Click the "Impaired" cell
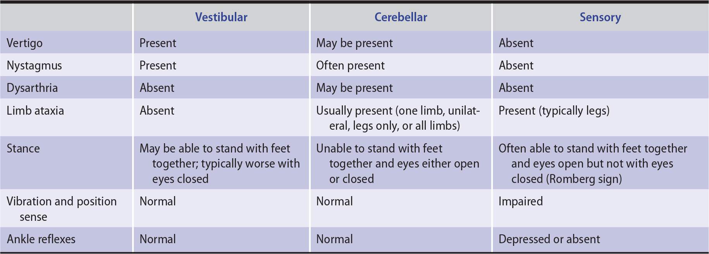 pyautogui.click(x=521, y=202)
